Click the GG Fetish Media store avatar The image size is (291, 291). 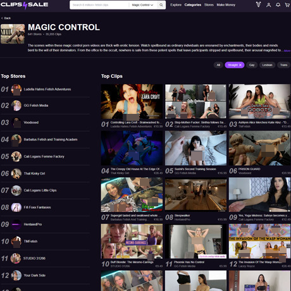click(16, 106)
